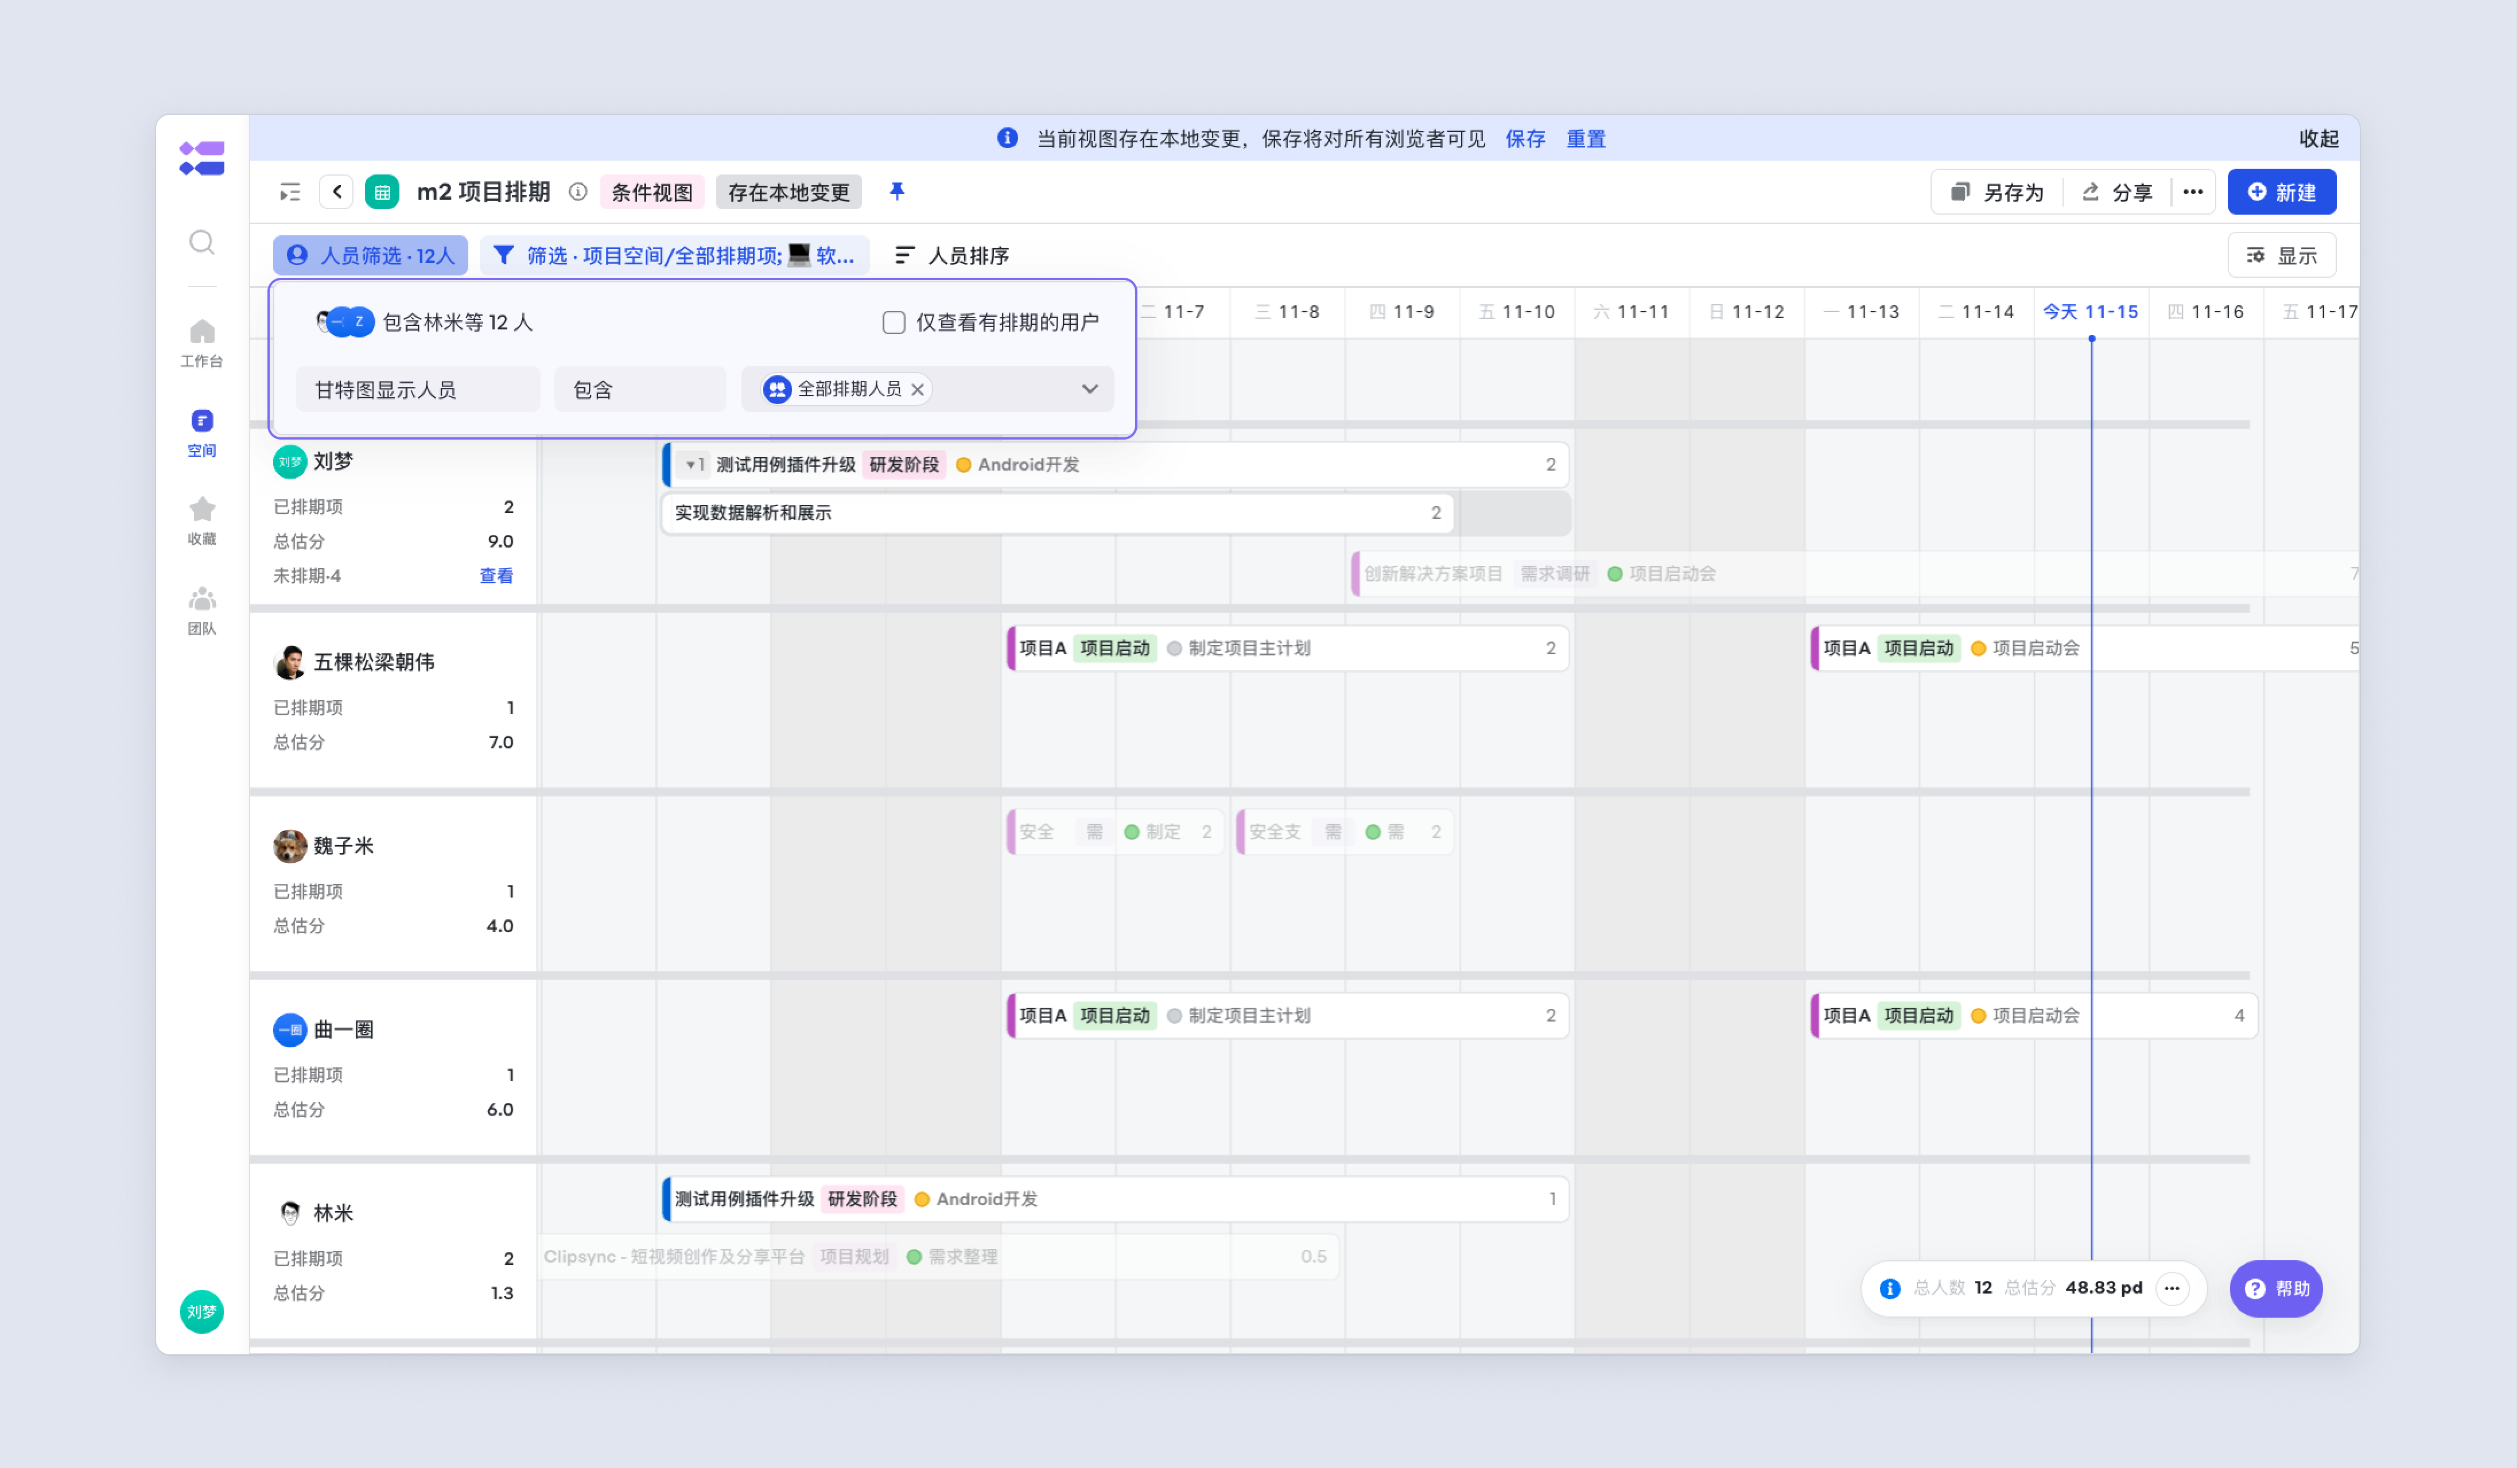Click the info icon beside m2 项目排期

577,192
